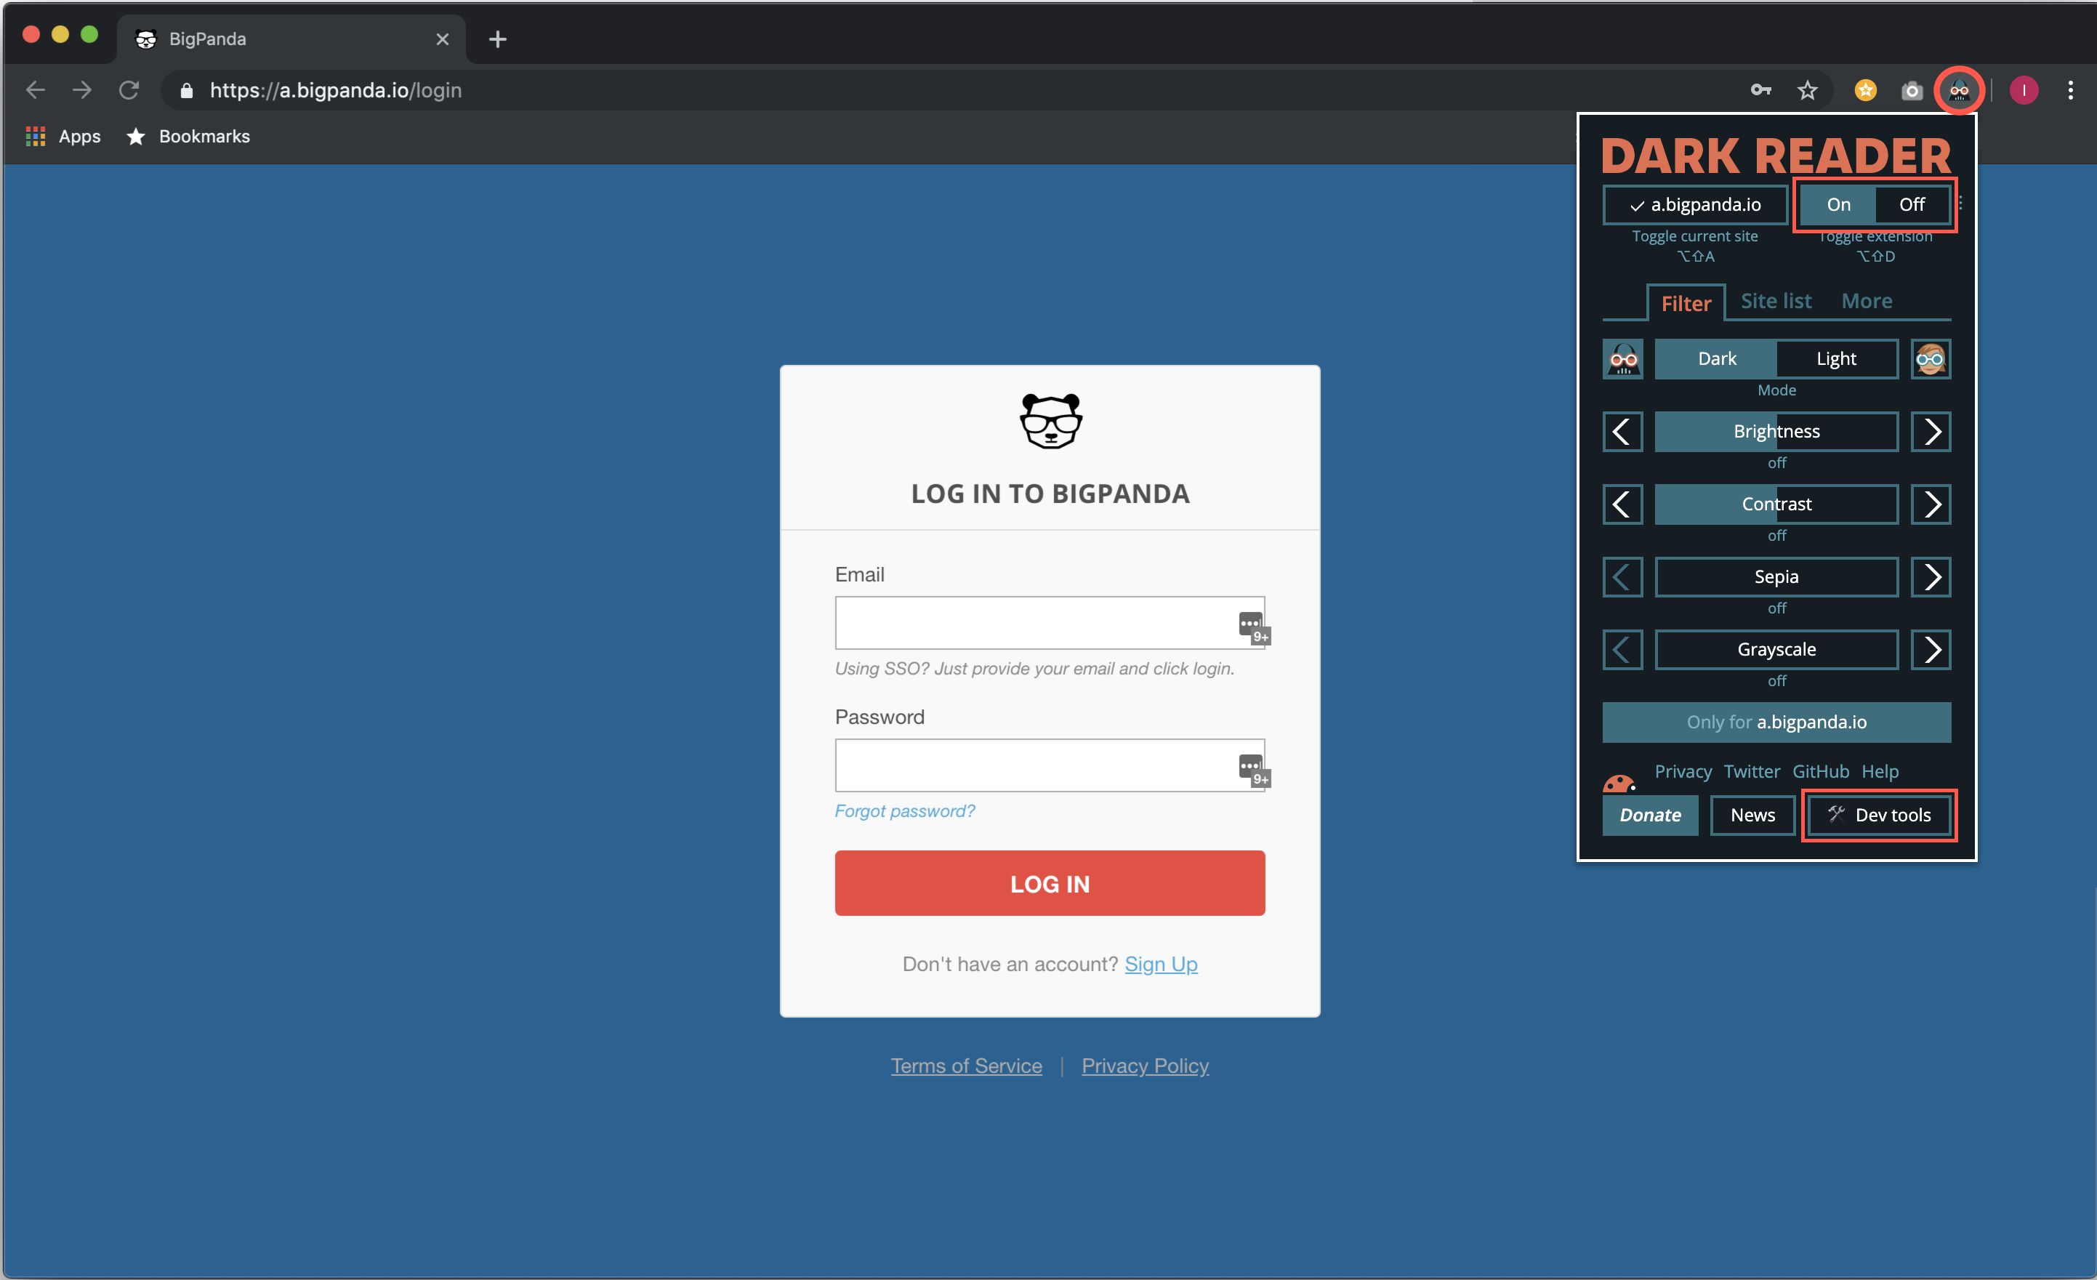Select the light theme glasses face icon
Screen dimensions: 2097x1280
pos(1929,359)
